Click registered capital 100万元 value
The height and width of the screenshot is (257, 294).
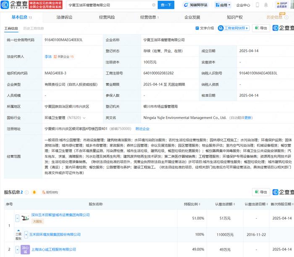click(x=150, y=62)
